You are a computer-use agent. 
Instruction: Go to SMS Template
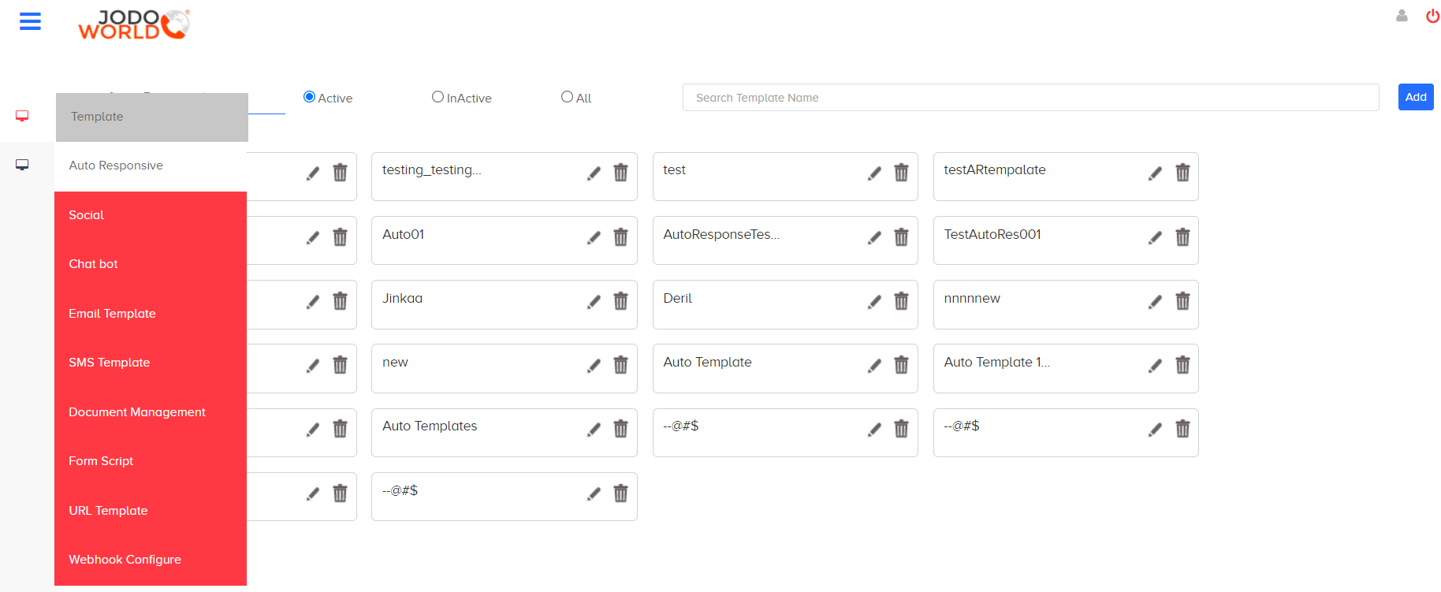[x=151, y=363]
